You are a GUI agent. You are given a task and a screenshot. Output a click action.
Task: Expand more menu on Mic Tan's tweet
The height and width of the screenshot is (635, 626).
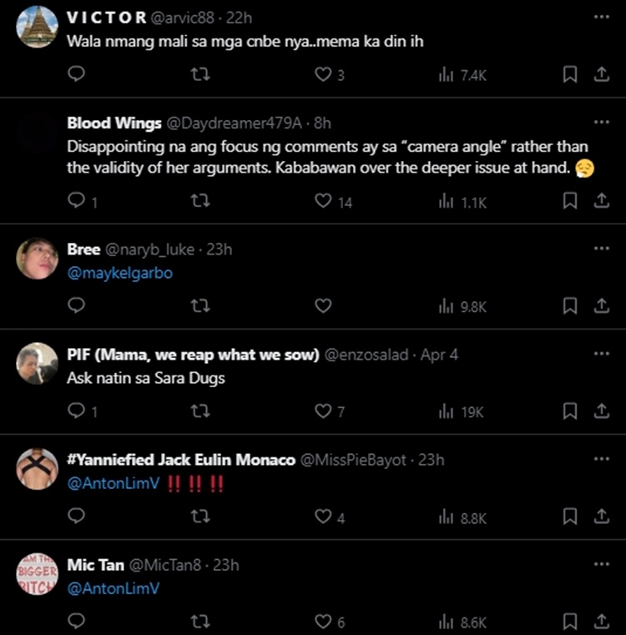click(601, 565)
